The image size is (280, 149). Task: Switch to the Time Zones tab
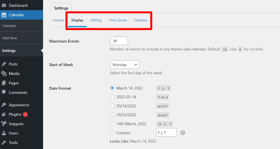tap(118, 20)
